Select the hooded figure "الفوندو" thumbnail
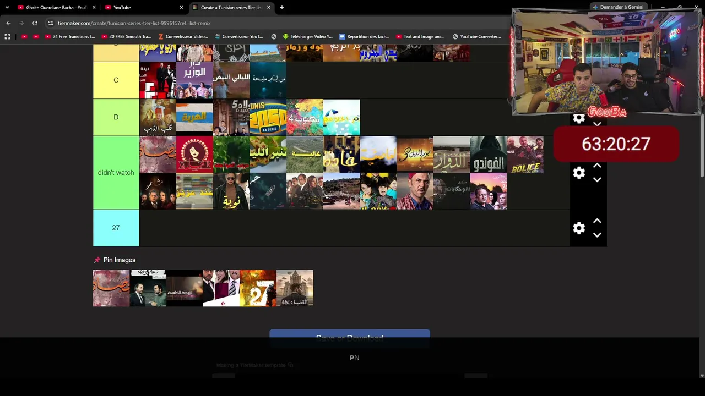Viewport: 705px width, 396px height. click(489, 155)
